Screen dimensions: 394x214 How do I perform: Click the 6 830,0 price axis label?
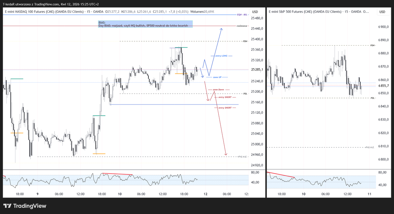click(383, 120)
